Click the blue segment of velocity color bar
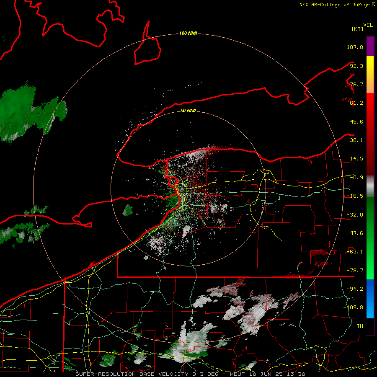This screenshot has height=377, width=377. (370, 299)
